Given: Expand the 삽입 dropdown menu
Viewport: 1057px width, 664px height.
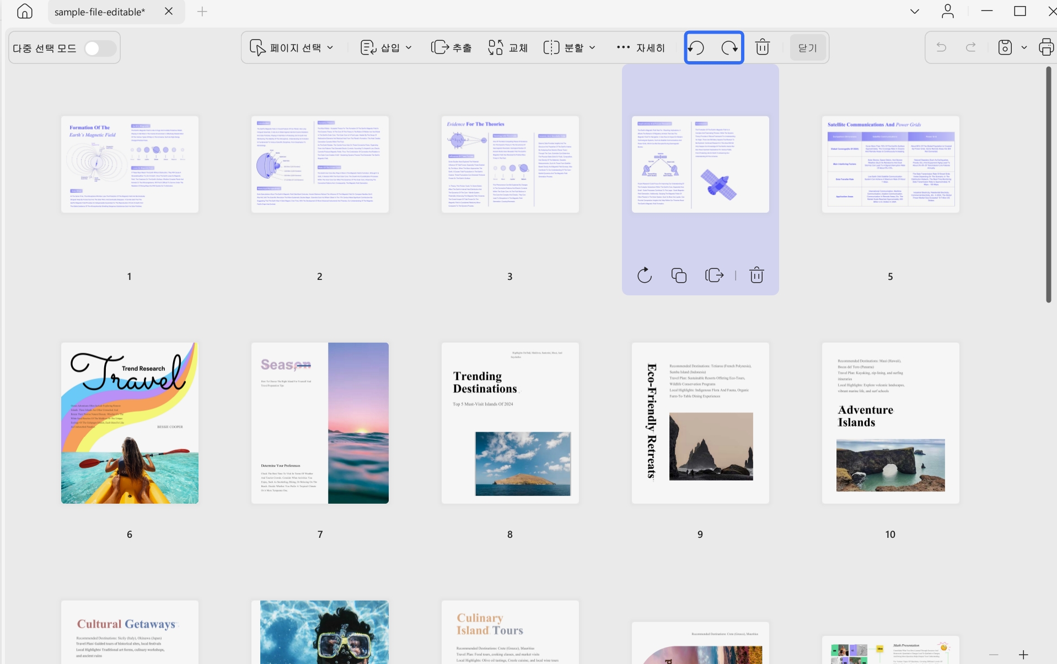Looking at the screenshot, I should click(386, 48).
